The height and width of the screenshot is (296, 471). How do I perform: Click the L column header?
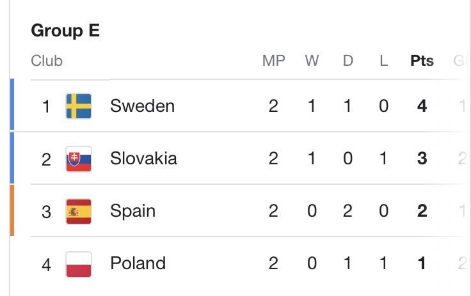pos(383,61)
